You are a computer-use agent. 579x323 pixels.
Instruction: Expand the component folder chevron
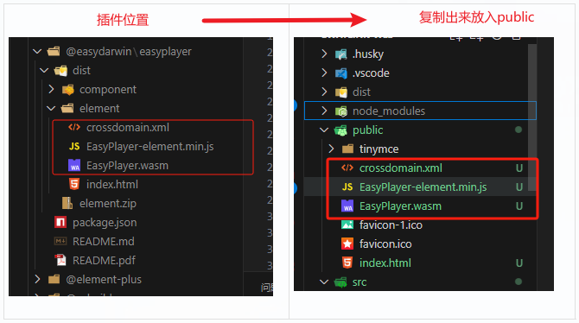(x=51, y=89)
